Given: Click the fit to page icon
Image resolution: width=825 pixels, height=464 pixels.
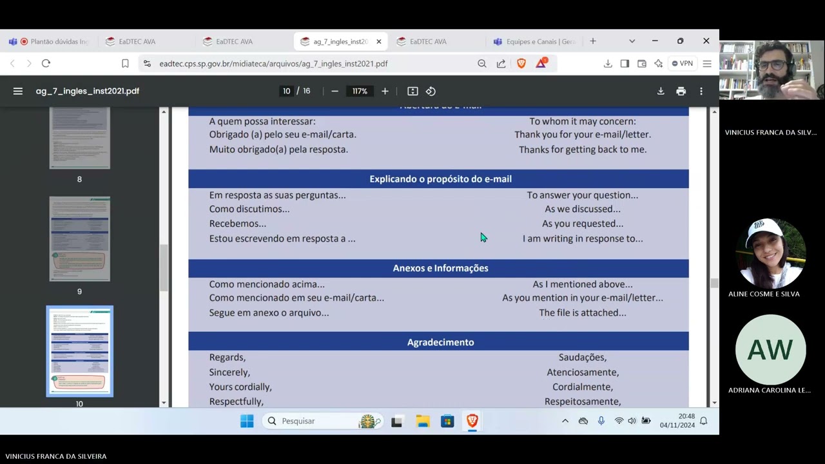Looking at the screenshot, I should tap(412, 91).
